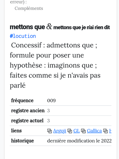Viewport: 119px width, 159px height.
Task: Click the 'mettons que' headword
Action: [27, 27]
